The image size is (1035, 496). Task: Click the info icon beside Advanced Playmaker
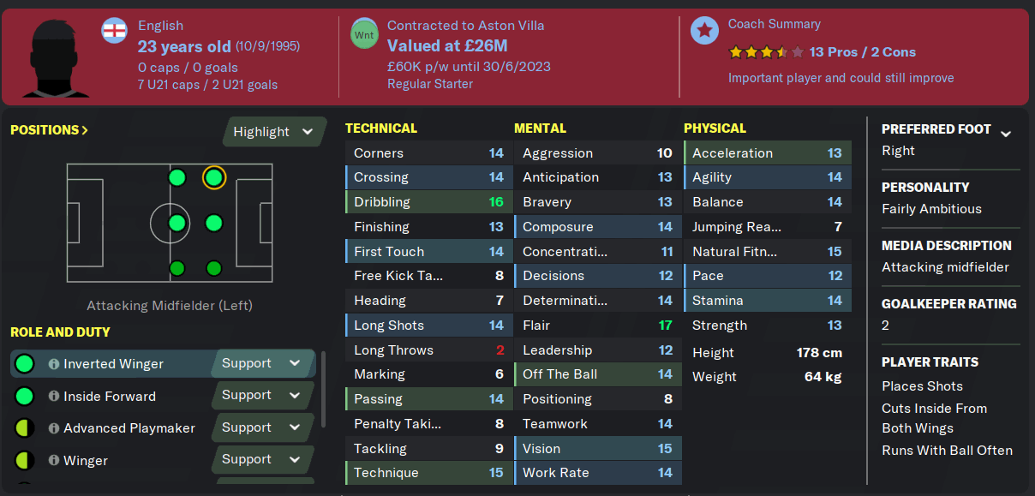point(54,428)
